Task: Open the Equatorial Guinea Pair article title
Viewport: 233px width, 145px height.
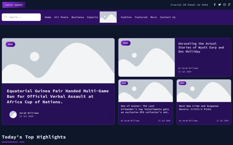Action: [x=58, y=96]
